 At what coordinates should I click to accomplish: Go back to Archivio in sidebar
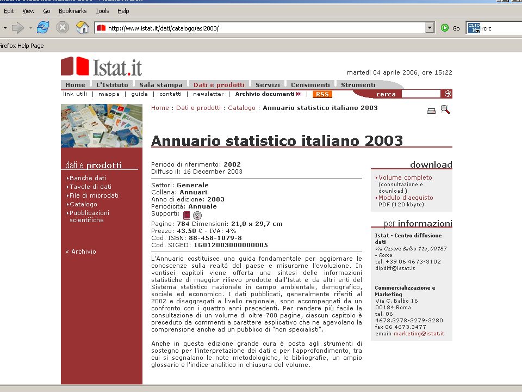81,252
